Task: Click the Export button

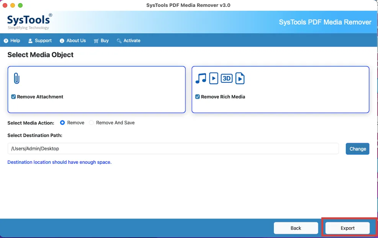Action: click(347, 228)
